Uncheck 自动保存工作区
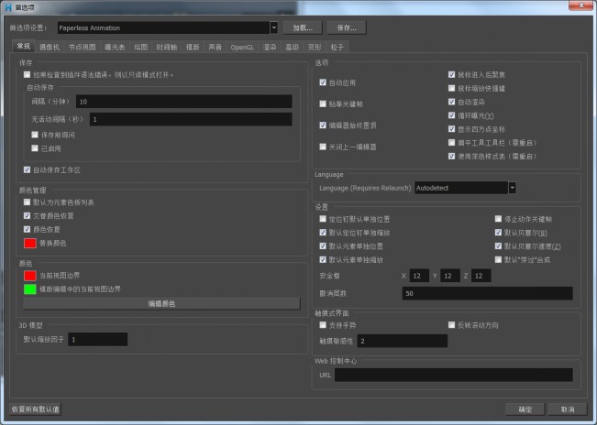The height and width of the screenshot is (425, 597). coord(27,169)
